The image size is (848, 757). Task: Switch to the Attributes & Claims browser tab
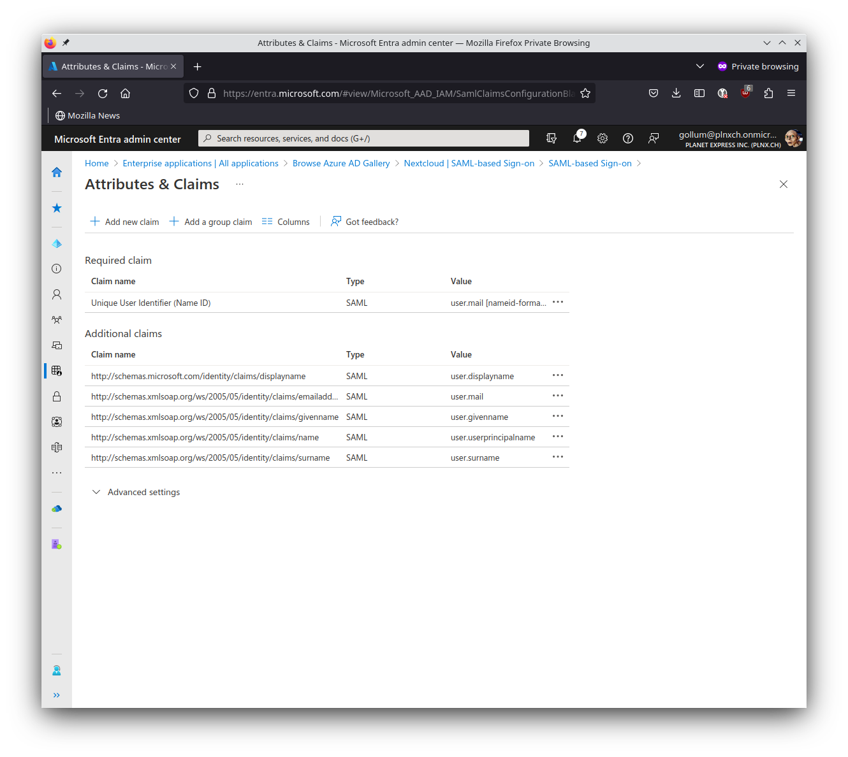click(x=108, y=66)
